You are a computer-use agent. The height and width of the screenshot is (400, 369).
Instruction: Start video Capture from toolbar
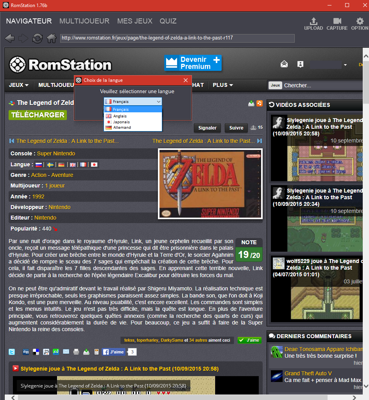[x=337, y=23]
